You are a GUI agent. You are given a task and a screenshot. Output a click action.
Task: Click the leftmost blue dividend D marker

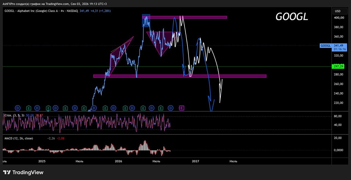(x=18, y=108)
